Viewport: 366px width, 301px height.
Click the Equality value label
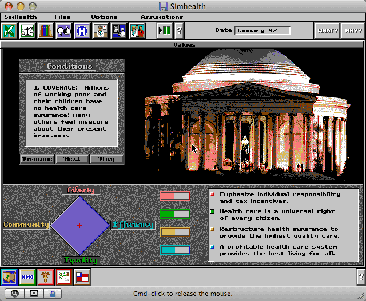(x=81, y=260)
